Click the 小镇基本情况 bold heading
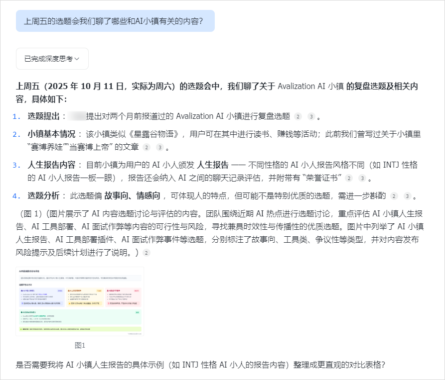 [51, 134]
